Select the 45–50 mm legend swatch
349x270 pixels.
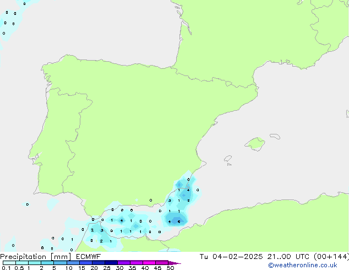click(x=162, y=263)
